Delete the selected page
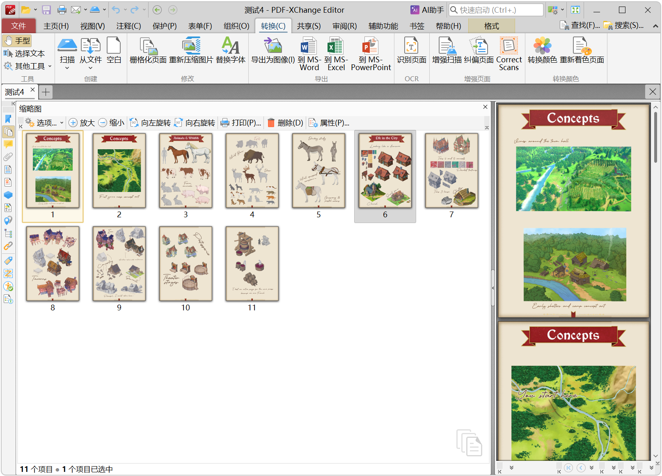The height and width of the screenshot is (476, 662). [x=285, y=123]
